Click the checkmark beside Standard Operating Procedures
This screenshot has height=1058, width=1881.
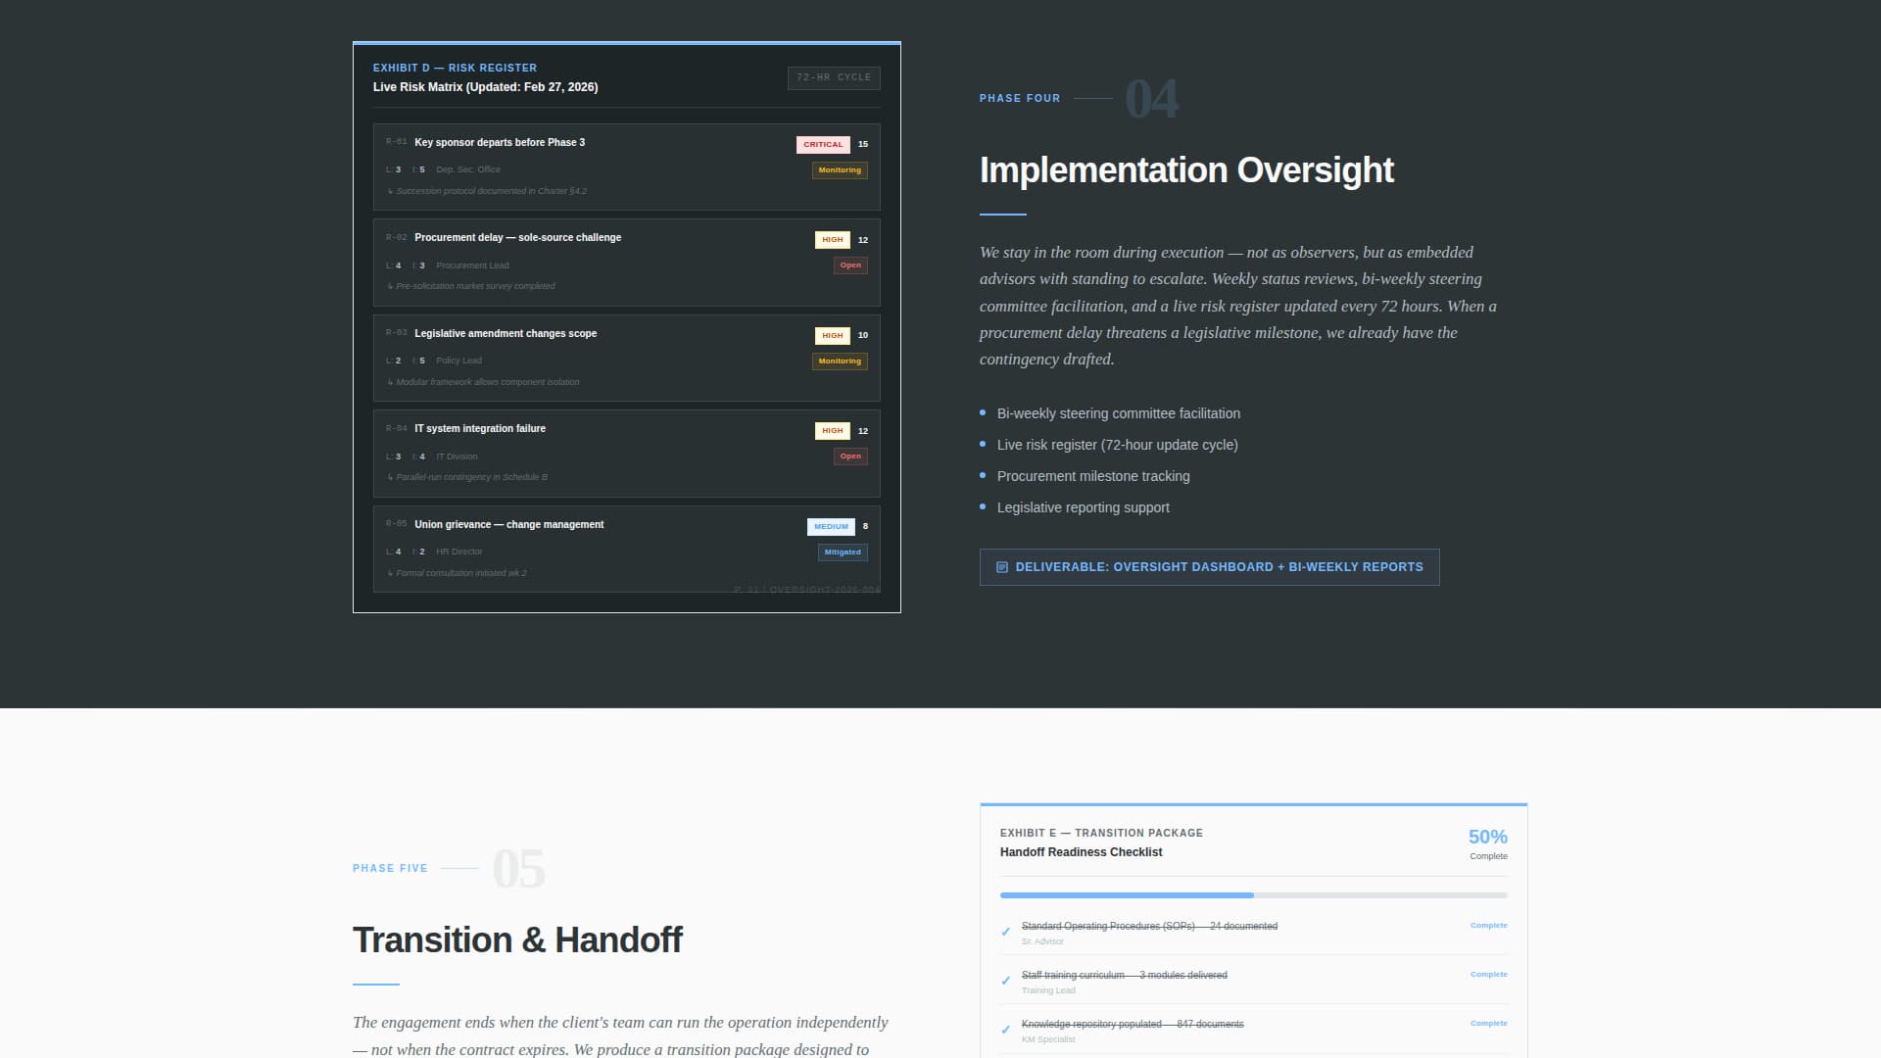coord(1005,933)
